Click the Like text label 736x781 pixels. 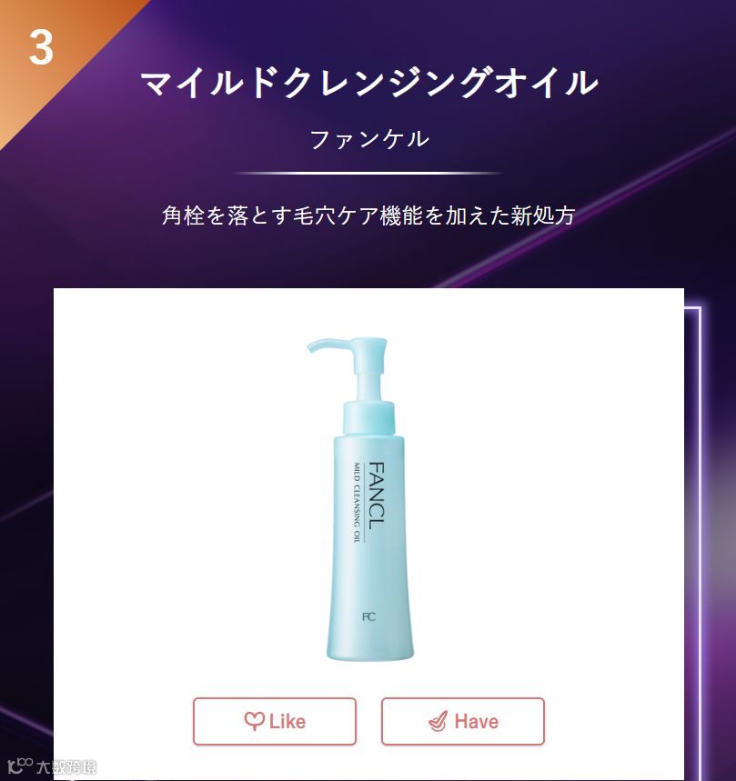pyautogui.click(x=287, y=722)
